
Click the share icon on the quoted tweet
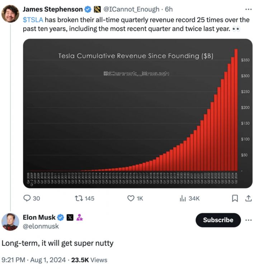[x=248, y=198]
